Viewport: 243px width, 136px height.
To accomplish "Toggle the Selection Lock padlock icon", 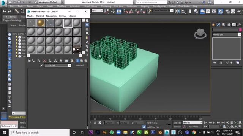I will tap(95, 122).
